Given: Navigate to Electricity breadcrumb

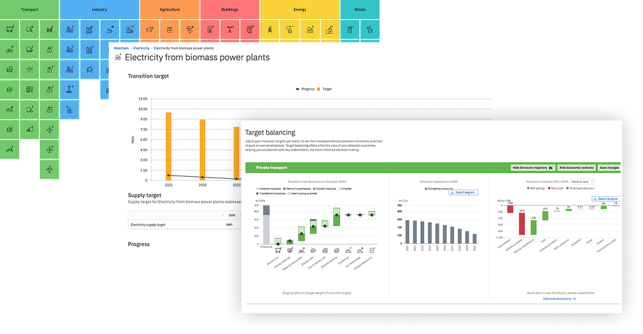Looking at the screenshot, I should pos(141,48).
